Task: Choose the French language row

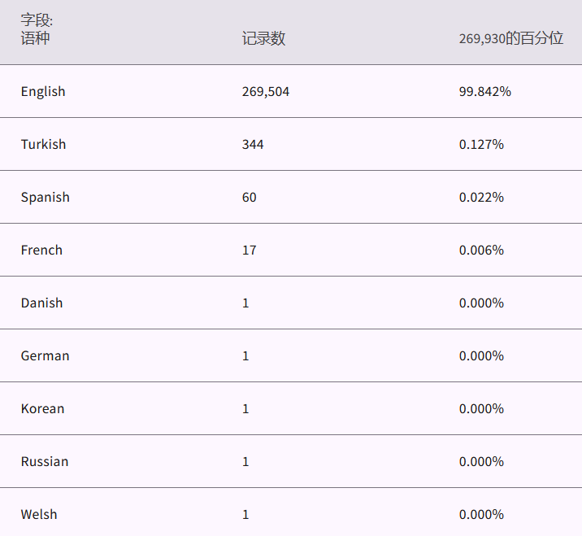Action: [41, 251]
